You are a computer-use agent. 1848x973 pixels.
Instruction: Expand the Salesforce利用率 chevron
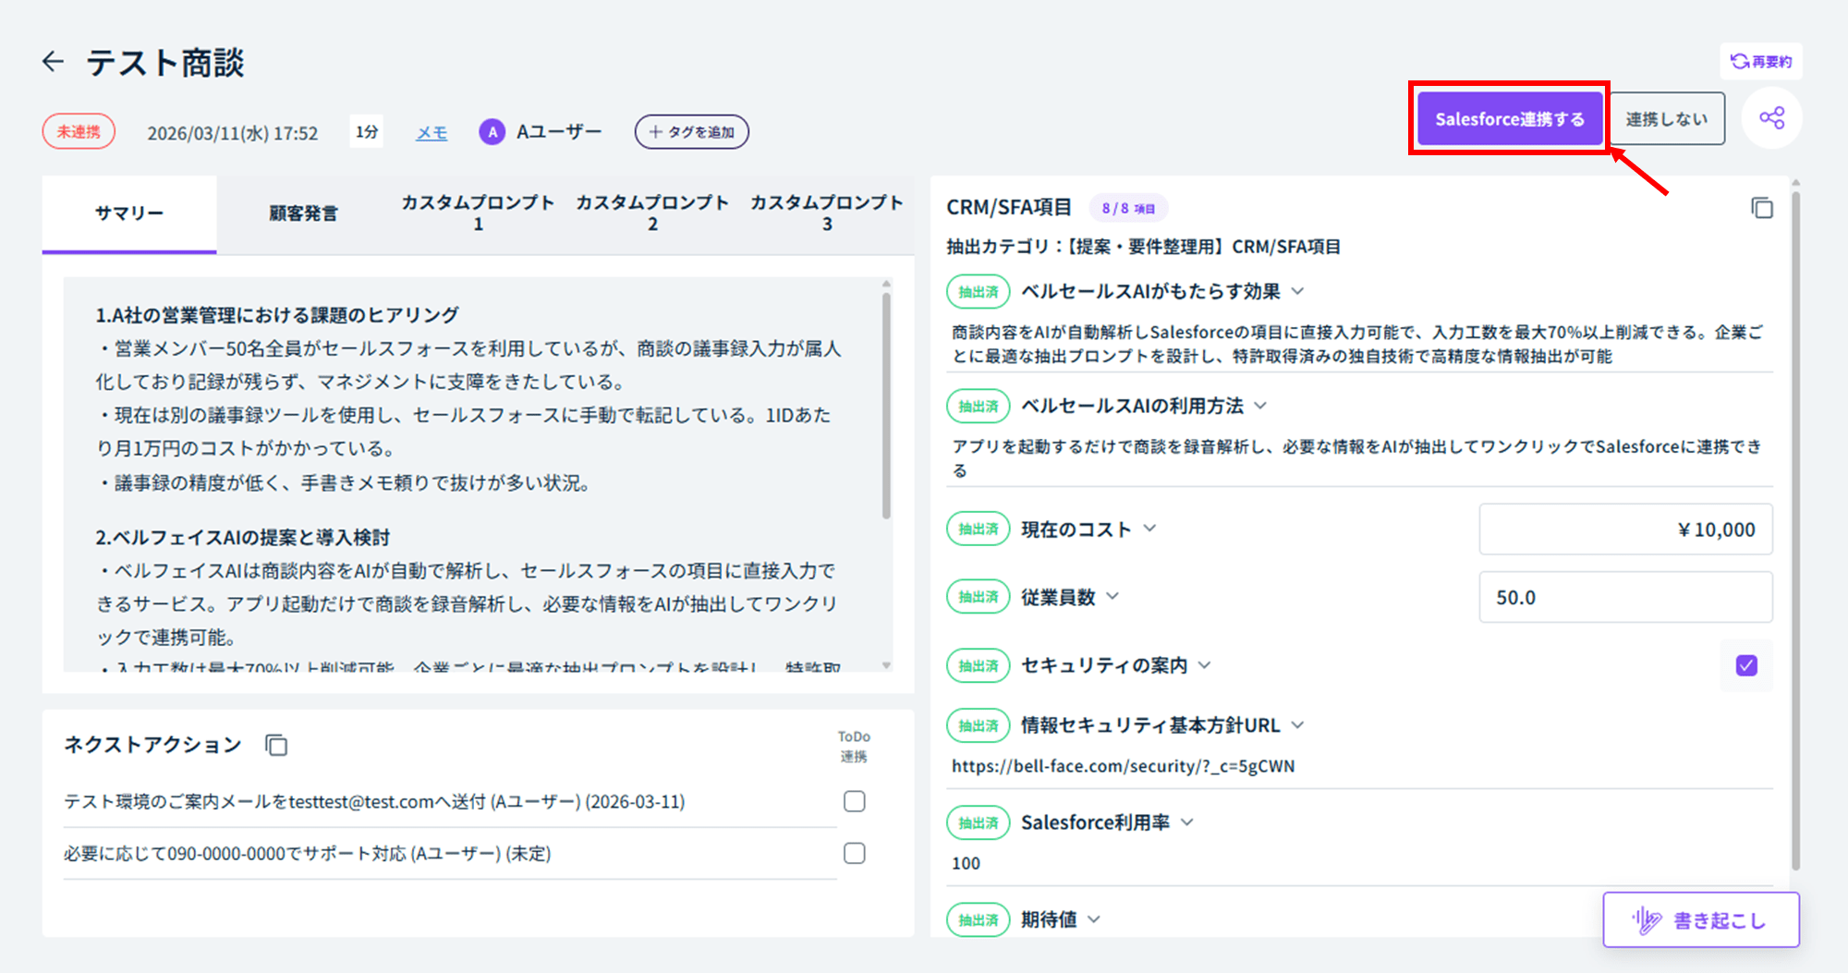pyautogui.click(x=1187, y=822)
